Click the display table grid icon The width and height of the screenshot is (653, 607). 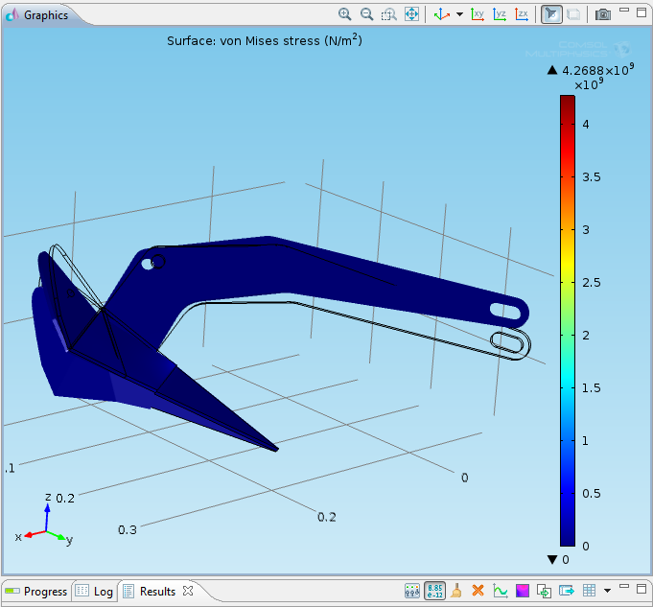[x=589, y=591]
